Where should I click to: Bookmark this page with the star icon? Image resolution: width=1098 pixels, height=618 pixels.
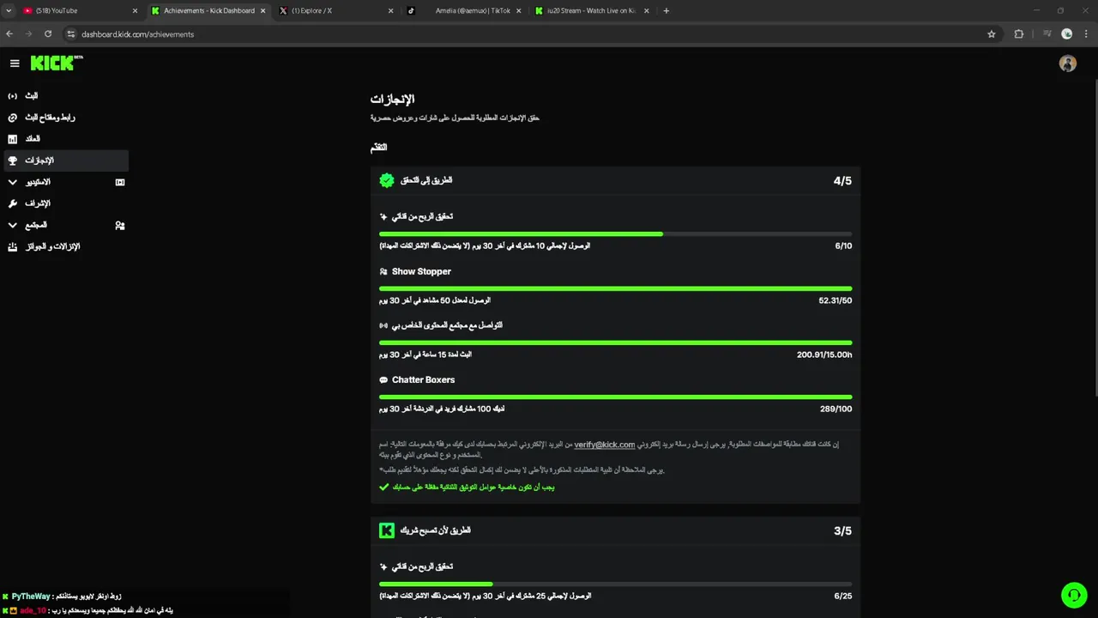[992, 34]
